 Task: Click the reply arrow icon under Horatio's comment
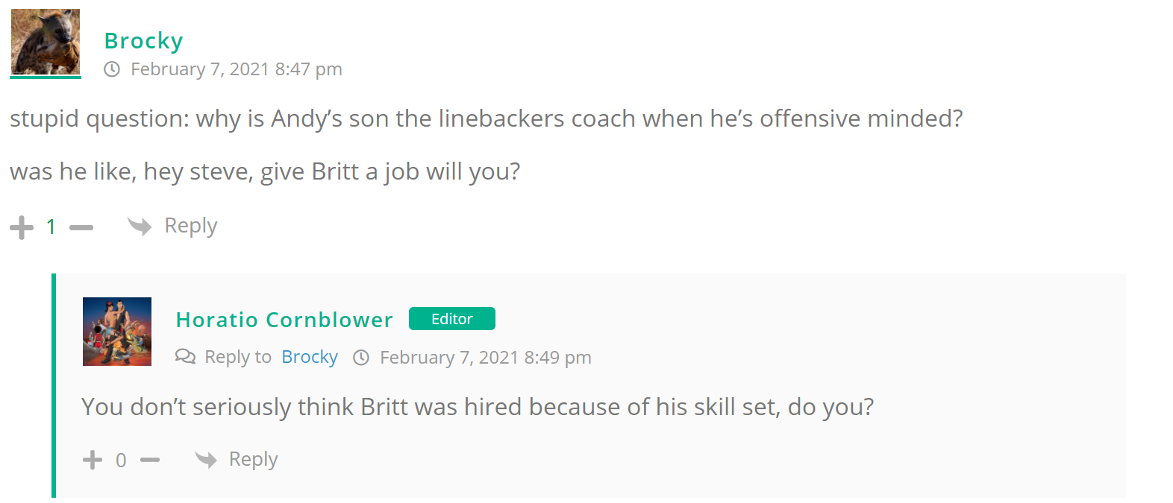pos(206,459)
